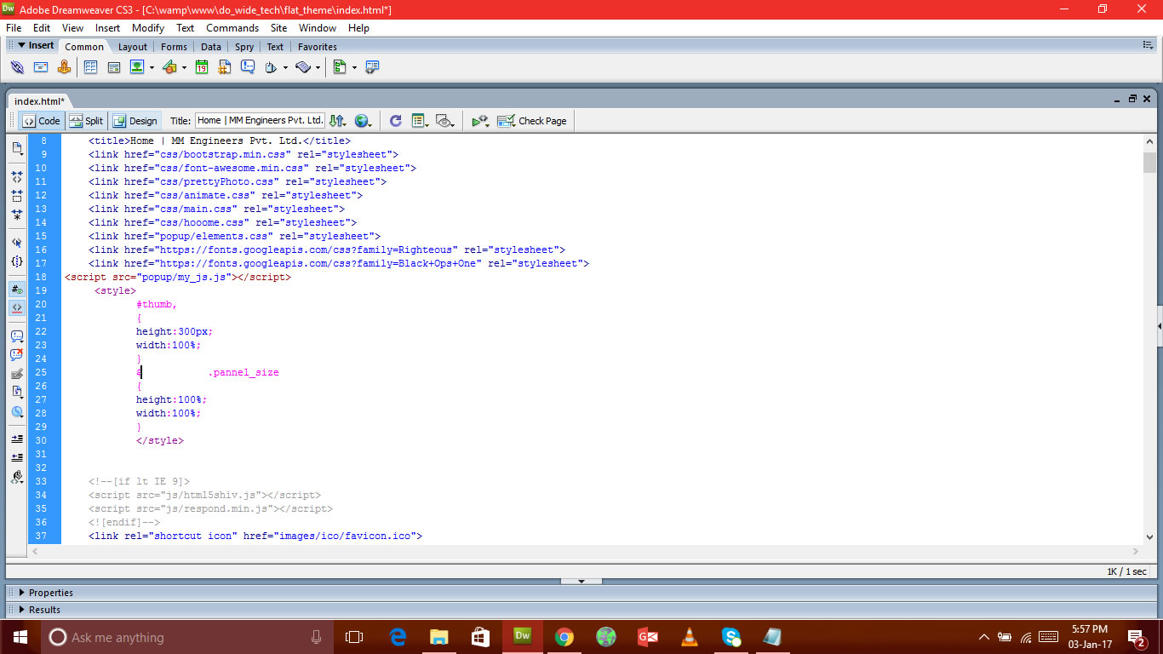Click the Images insert icon
The width and height of the screenshot is (1163, 654).
[x=136, y=67]
